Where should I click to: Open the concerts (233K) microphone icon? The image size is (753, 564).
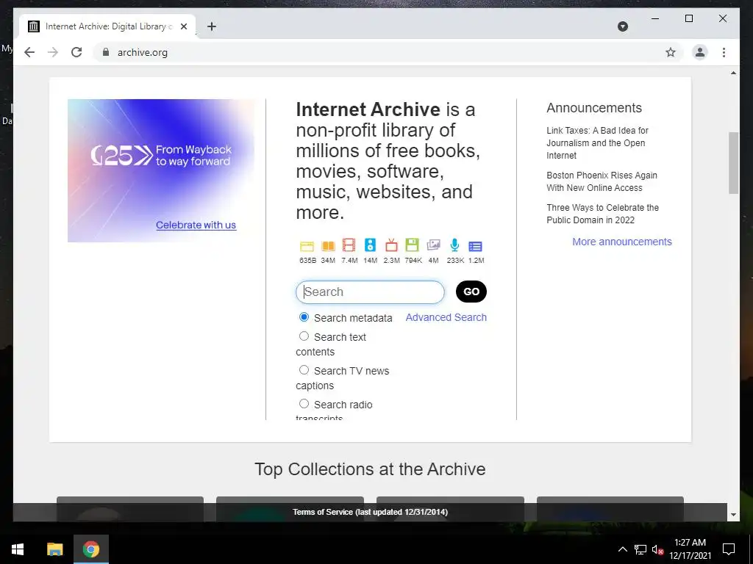[x=454, y=245]
